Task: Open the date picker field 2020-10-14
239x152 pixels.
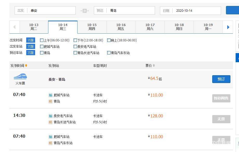Action: tap(197, 11)
